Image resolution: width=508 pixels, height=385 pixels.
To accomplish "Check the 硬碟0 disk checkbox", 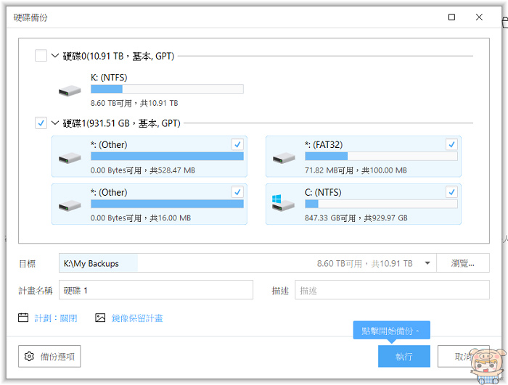I will 41,56.
